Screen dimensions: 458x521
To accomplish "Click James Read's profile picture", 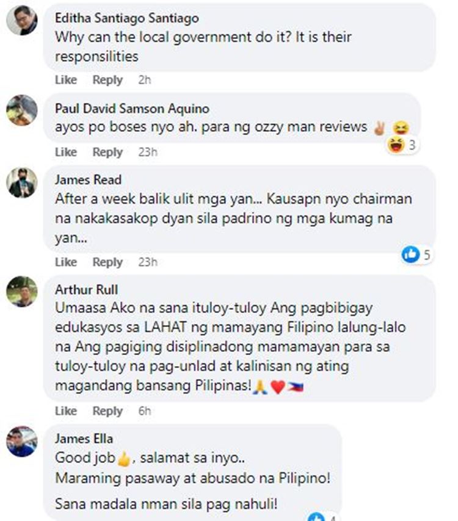I will (22, 183).
